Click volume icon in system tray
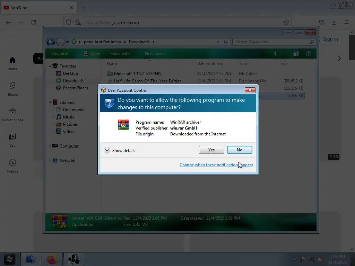The height and width of the screenshot is (266, 355). [320, 260]
